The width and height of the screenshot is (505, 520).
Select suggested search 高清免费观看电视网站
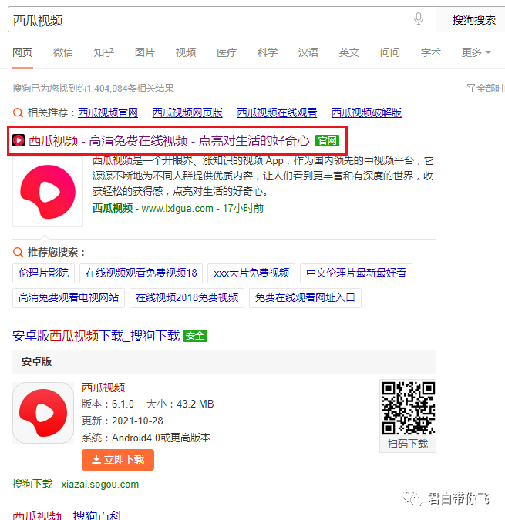(69, 298)
